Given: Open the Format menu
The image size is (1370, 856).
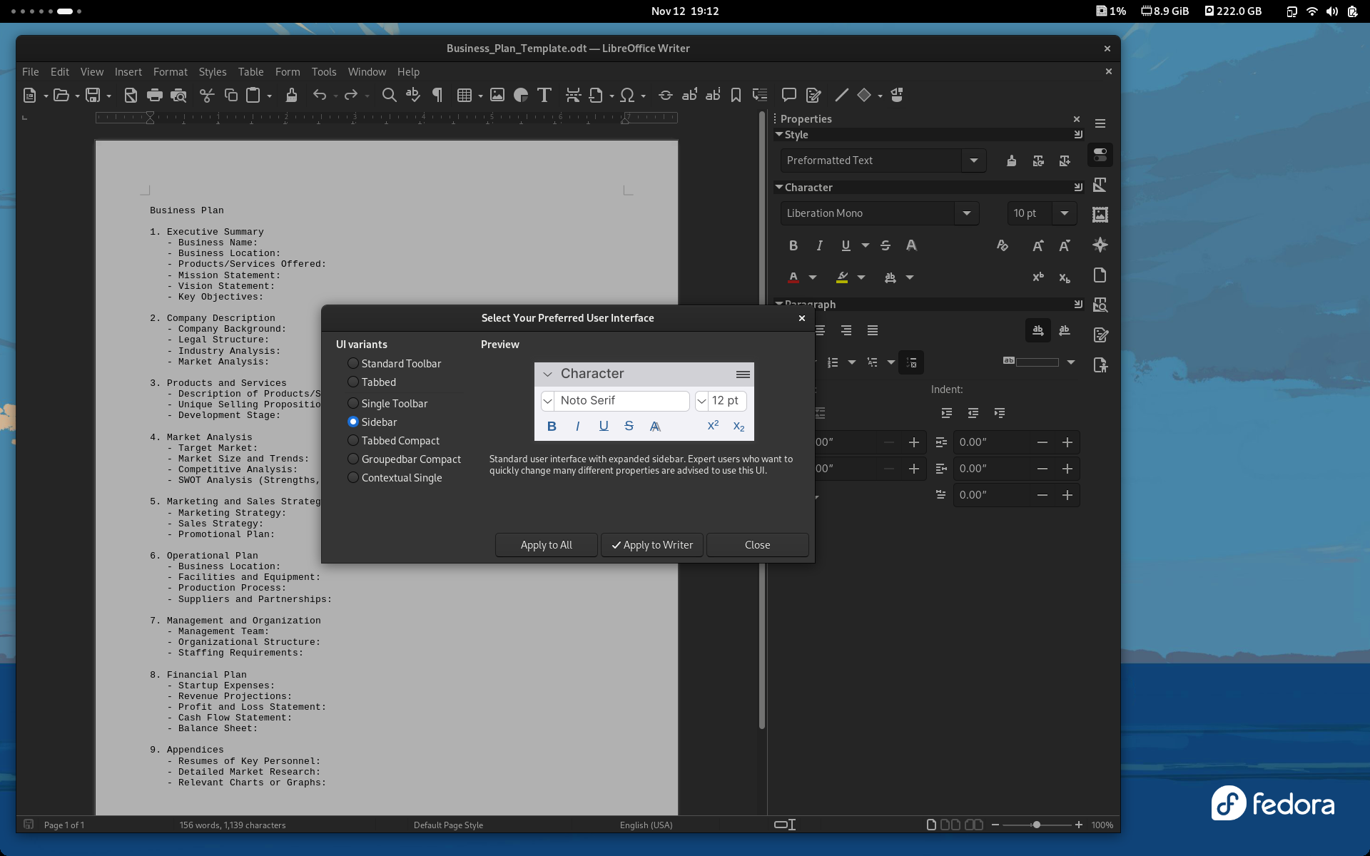Looking at the screenshot, I should click(170, 72).
